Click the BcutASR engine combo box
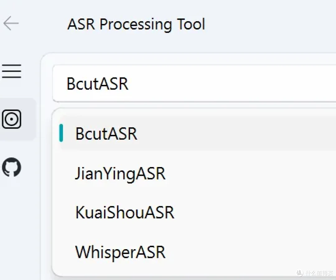 [x=194, y=84]
